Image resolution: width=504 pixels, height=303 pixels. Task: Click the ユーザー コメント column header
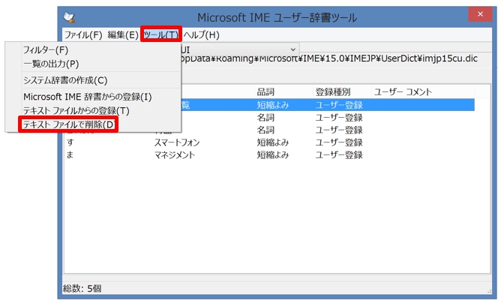coord(403,92)
